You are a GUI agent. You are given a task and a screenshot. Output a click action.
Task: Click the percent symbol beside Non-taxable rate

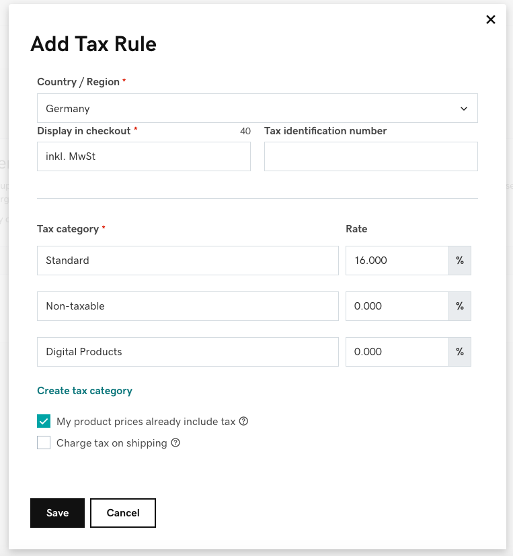pyautogui.click(x=460, y=306)
